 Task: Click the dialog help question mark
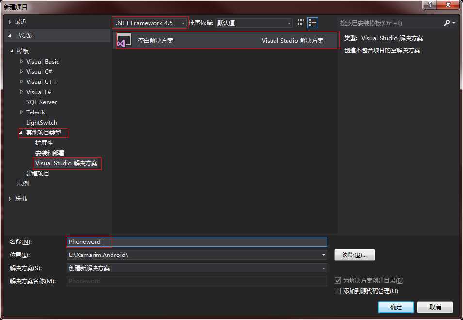430,5
